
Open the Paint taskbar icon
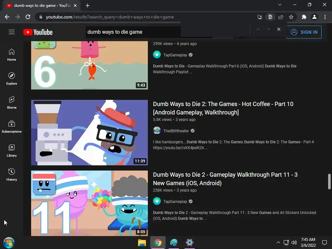click(174, 243)
